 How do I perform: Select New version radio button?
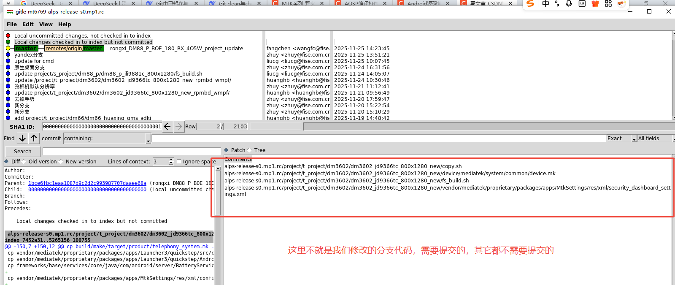61,161
